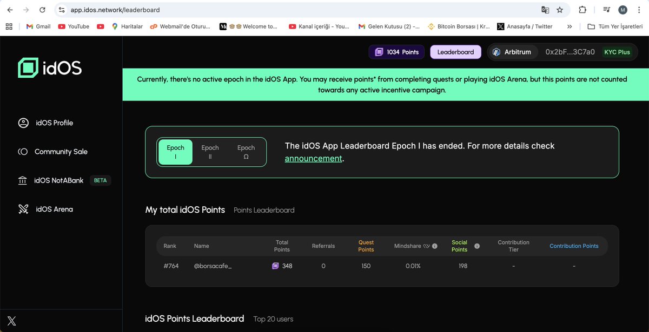
Task: Click the Leaderboard button in the header
Action: (455, 52)
